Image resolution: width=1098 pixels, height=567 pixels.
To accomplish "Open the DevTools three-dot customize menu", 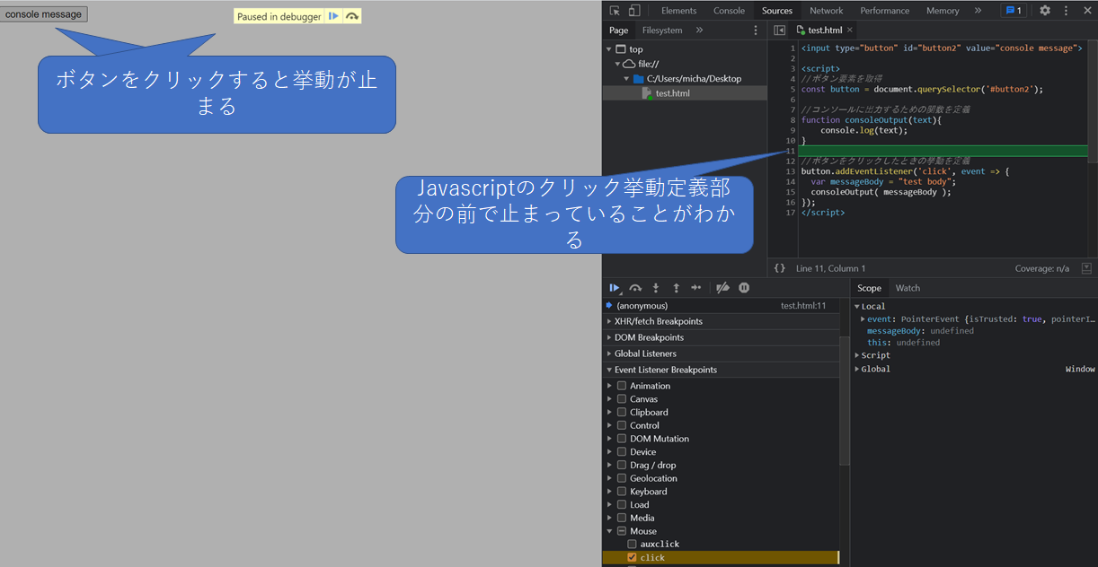I will [1066, 11].
